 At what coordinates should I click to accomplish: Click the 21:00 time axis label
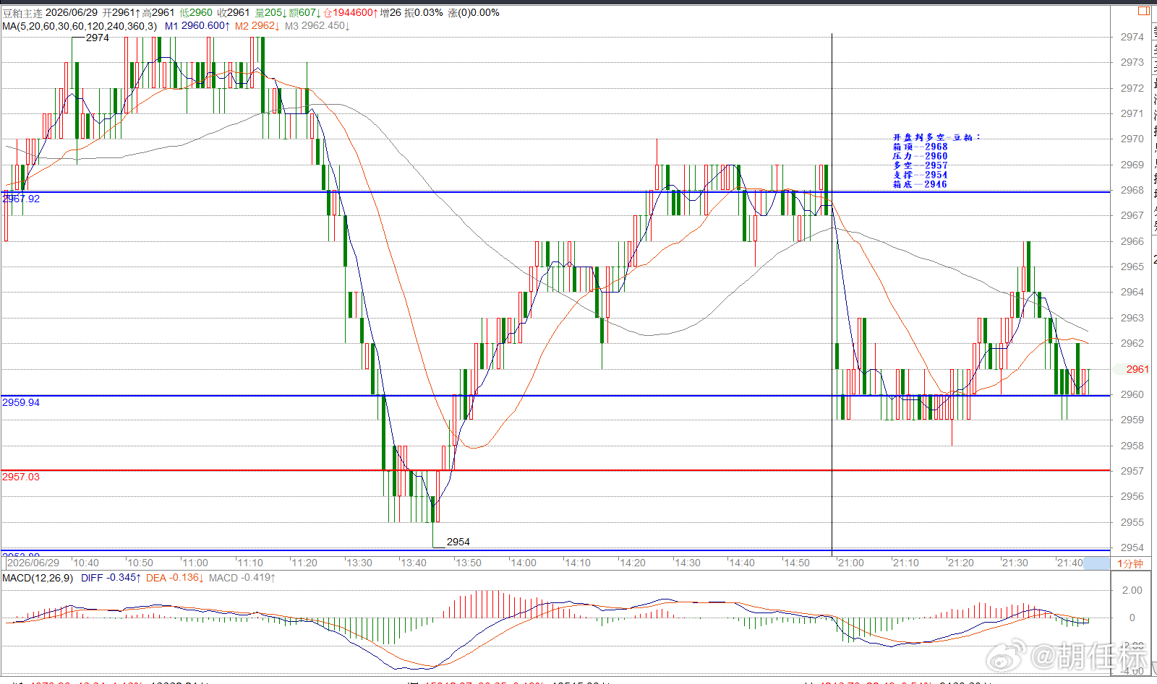(851, 563)
